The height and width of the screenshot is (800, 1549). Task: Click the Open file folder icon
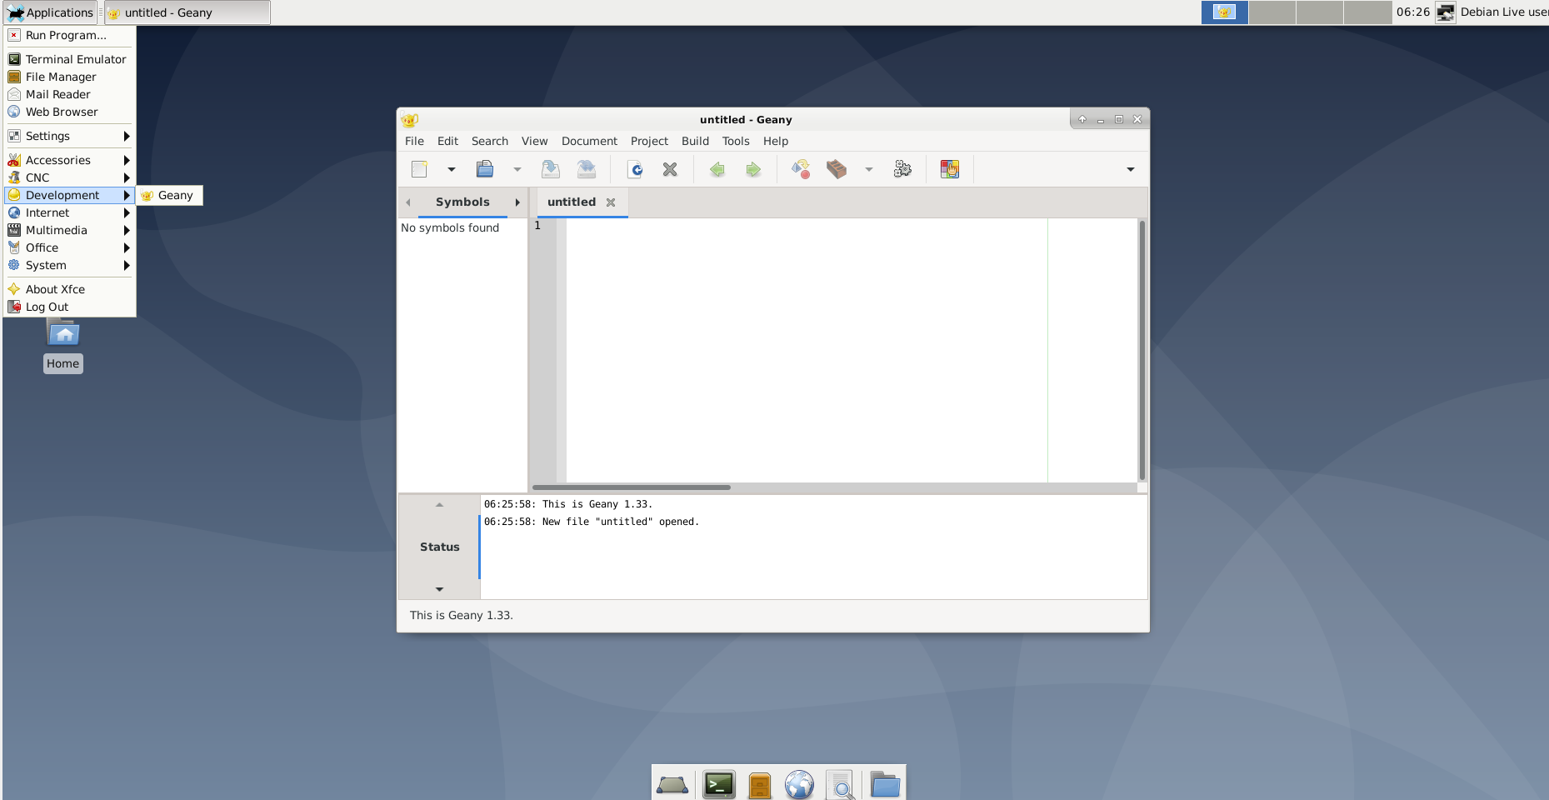[485, 169]
